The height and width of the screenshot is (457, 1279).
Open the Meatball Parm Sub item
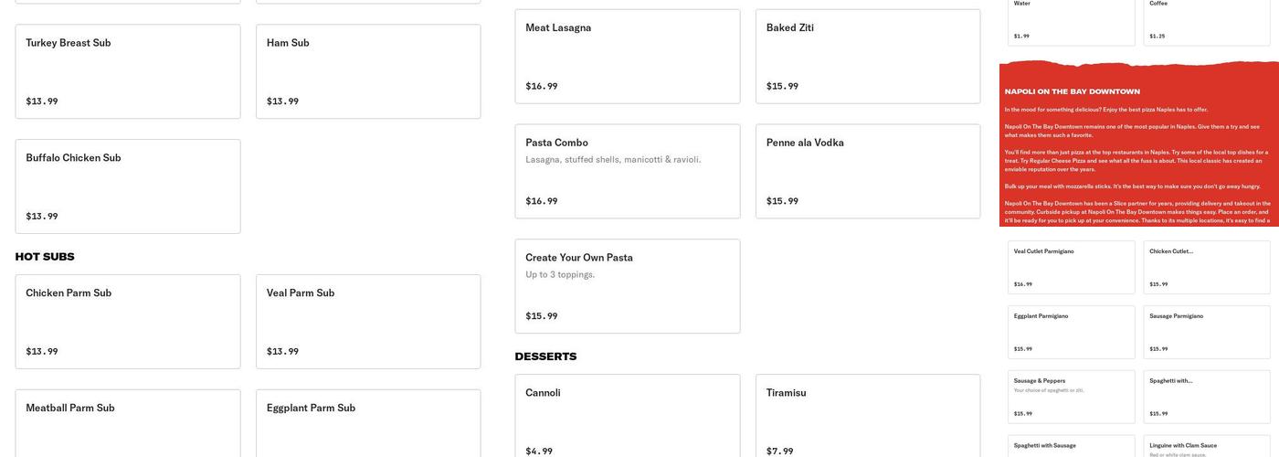click(x=128, y=423)
